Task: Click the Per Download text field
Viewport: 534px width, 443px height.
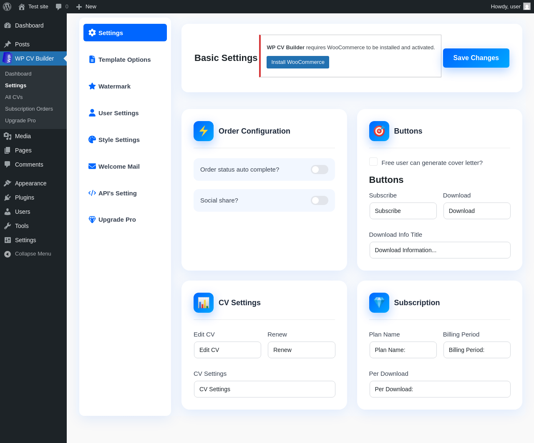Action: pos(440,389)
